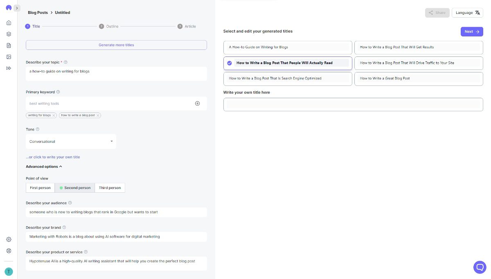The width and height of the screenshot is (491, 279).
Task: Click the Share button
Action: click(437, 13)
